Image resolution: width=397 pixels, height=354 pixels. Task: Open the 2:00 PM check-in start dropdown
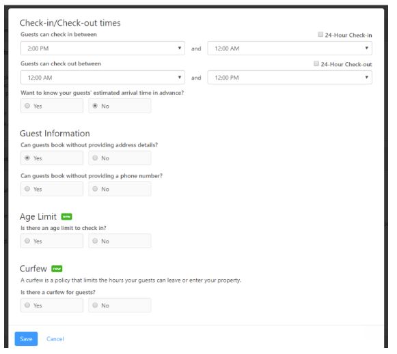coord(102,48)
